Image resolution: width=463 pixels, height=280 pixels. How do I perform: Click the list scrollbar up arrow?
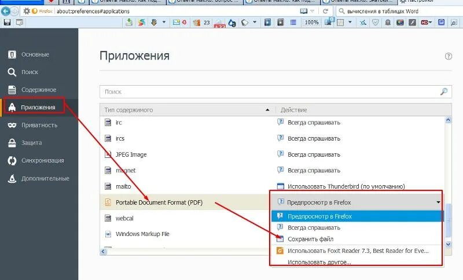448,120
